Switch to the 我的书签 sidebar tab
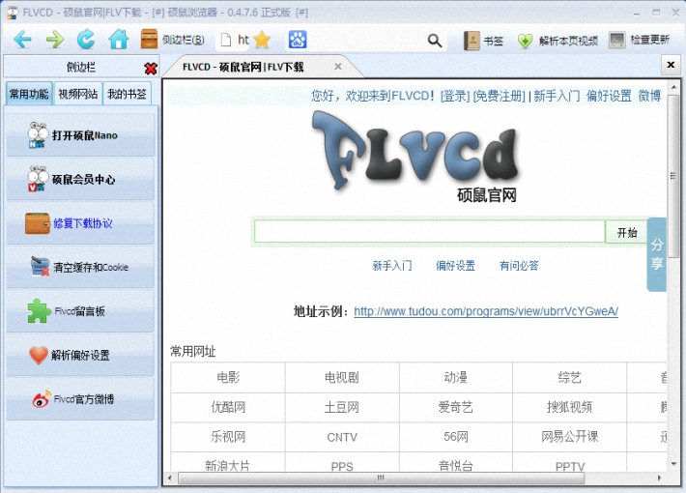The image size is (686, 493). click(127, 94)
